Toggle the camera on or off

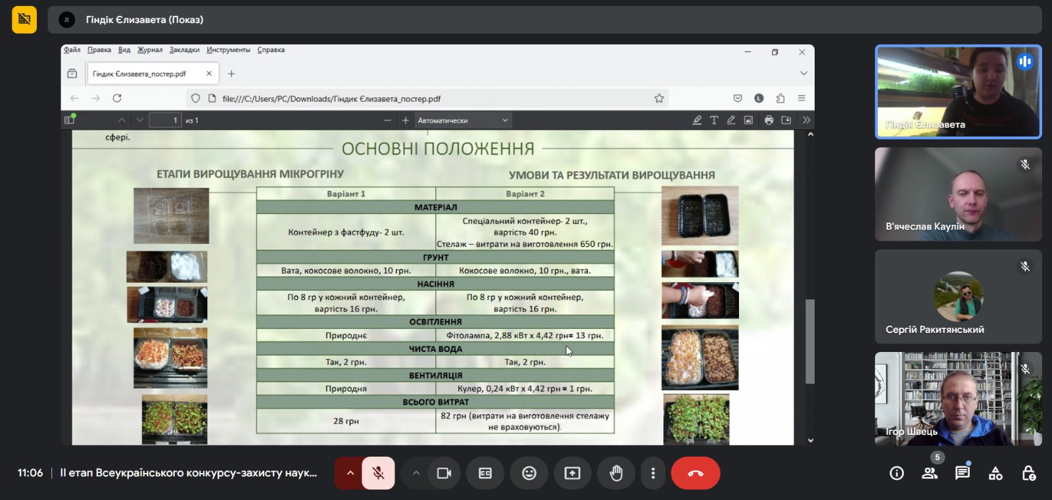(444, 473)
